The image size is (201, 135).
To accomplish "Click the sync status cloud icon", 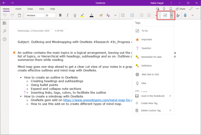I will [x=157, y=9].
